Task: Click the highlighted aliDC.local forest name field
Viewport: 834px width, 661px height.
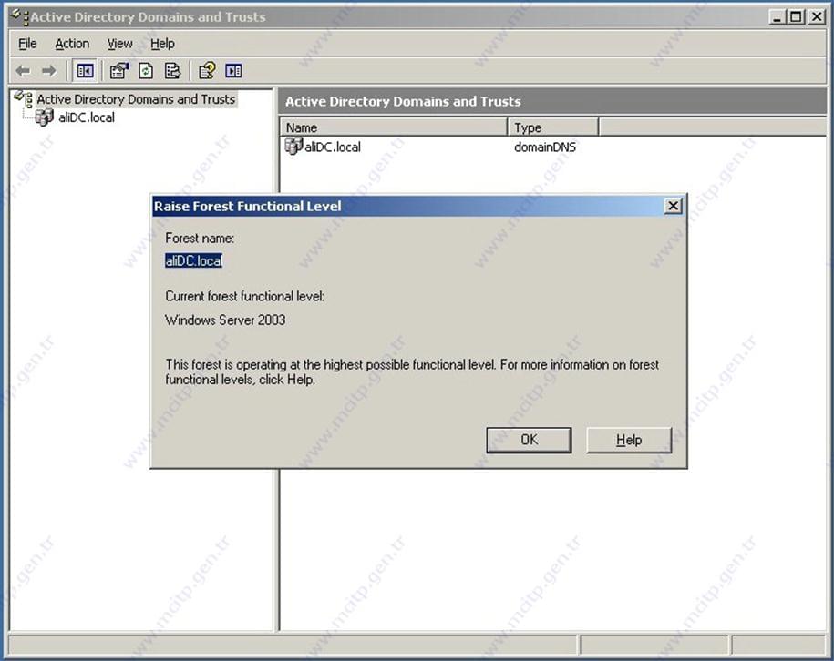Action: click(x=193, y=260)
